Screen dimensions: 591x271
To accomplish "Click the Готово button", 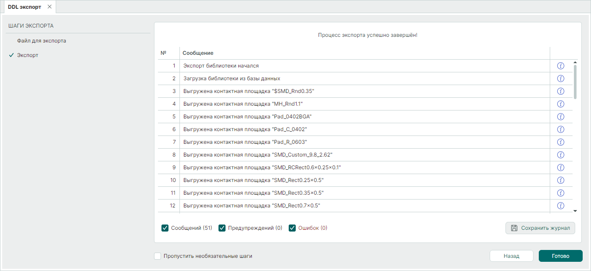I will (x=560, y=256).
